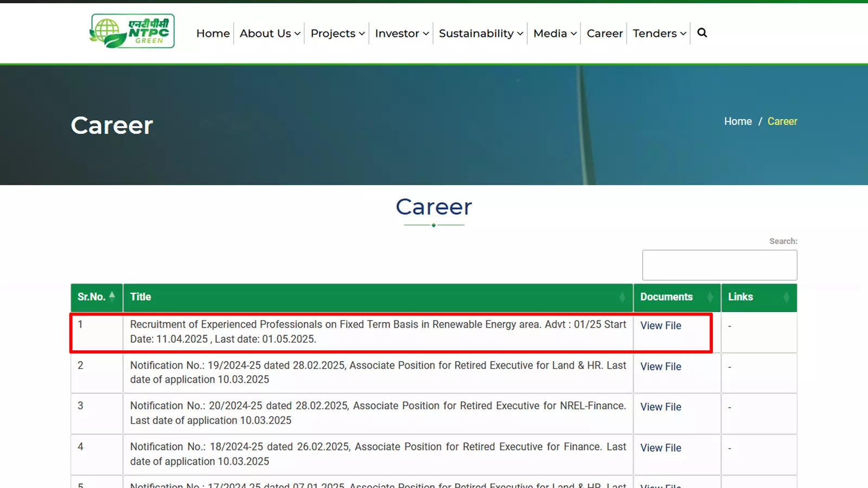Open the Career menu item
This screenshot has width=868, height=488.
[604, 33]
